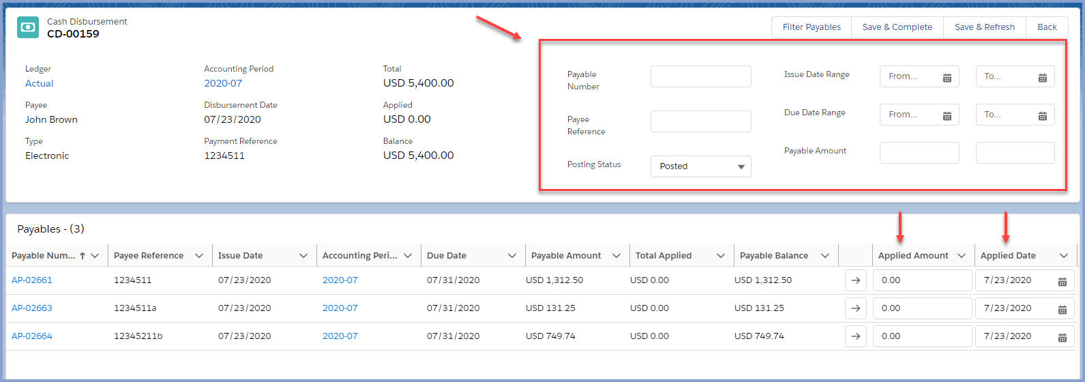The width and height of the screenshot is (1085, 382).
Task: Open Applied Date calendar for AP-02661
Action: pos(1062,281)
